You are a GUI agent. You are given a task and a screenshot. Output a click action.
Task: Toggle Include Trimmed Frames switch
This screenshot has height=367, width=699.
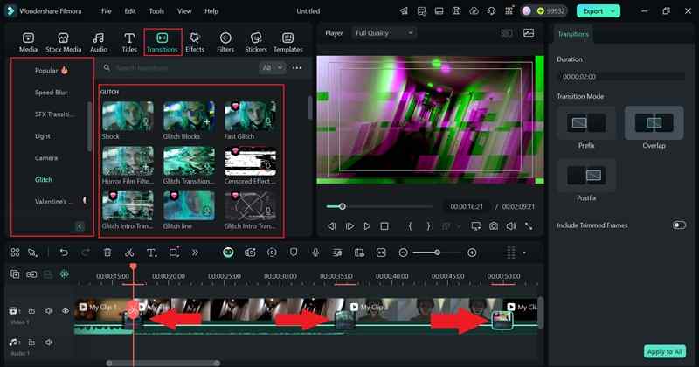tap(679, 225)
